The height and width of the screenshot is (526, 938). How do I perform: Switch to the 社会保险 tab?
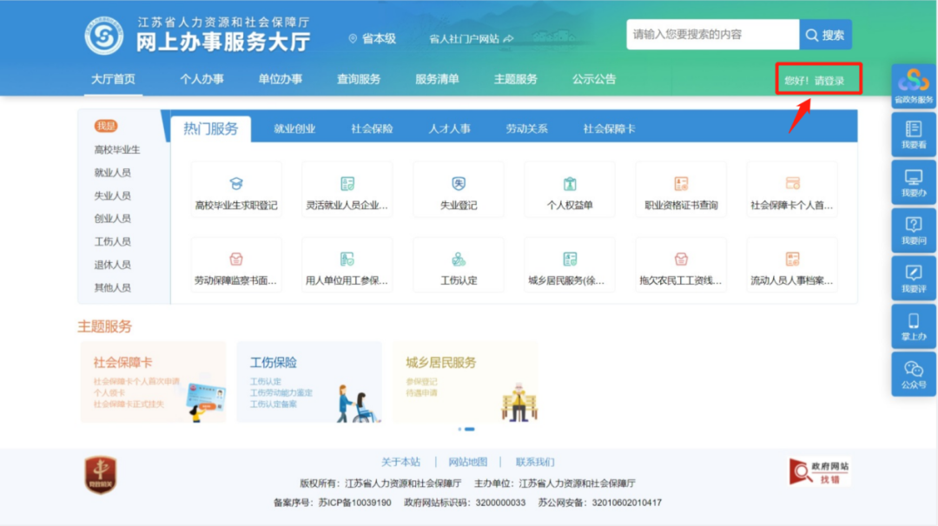(x=372, y=128)
